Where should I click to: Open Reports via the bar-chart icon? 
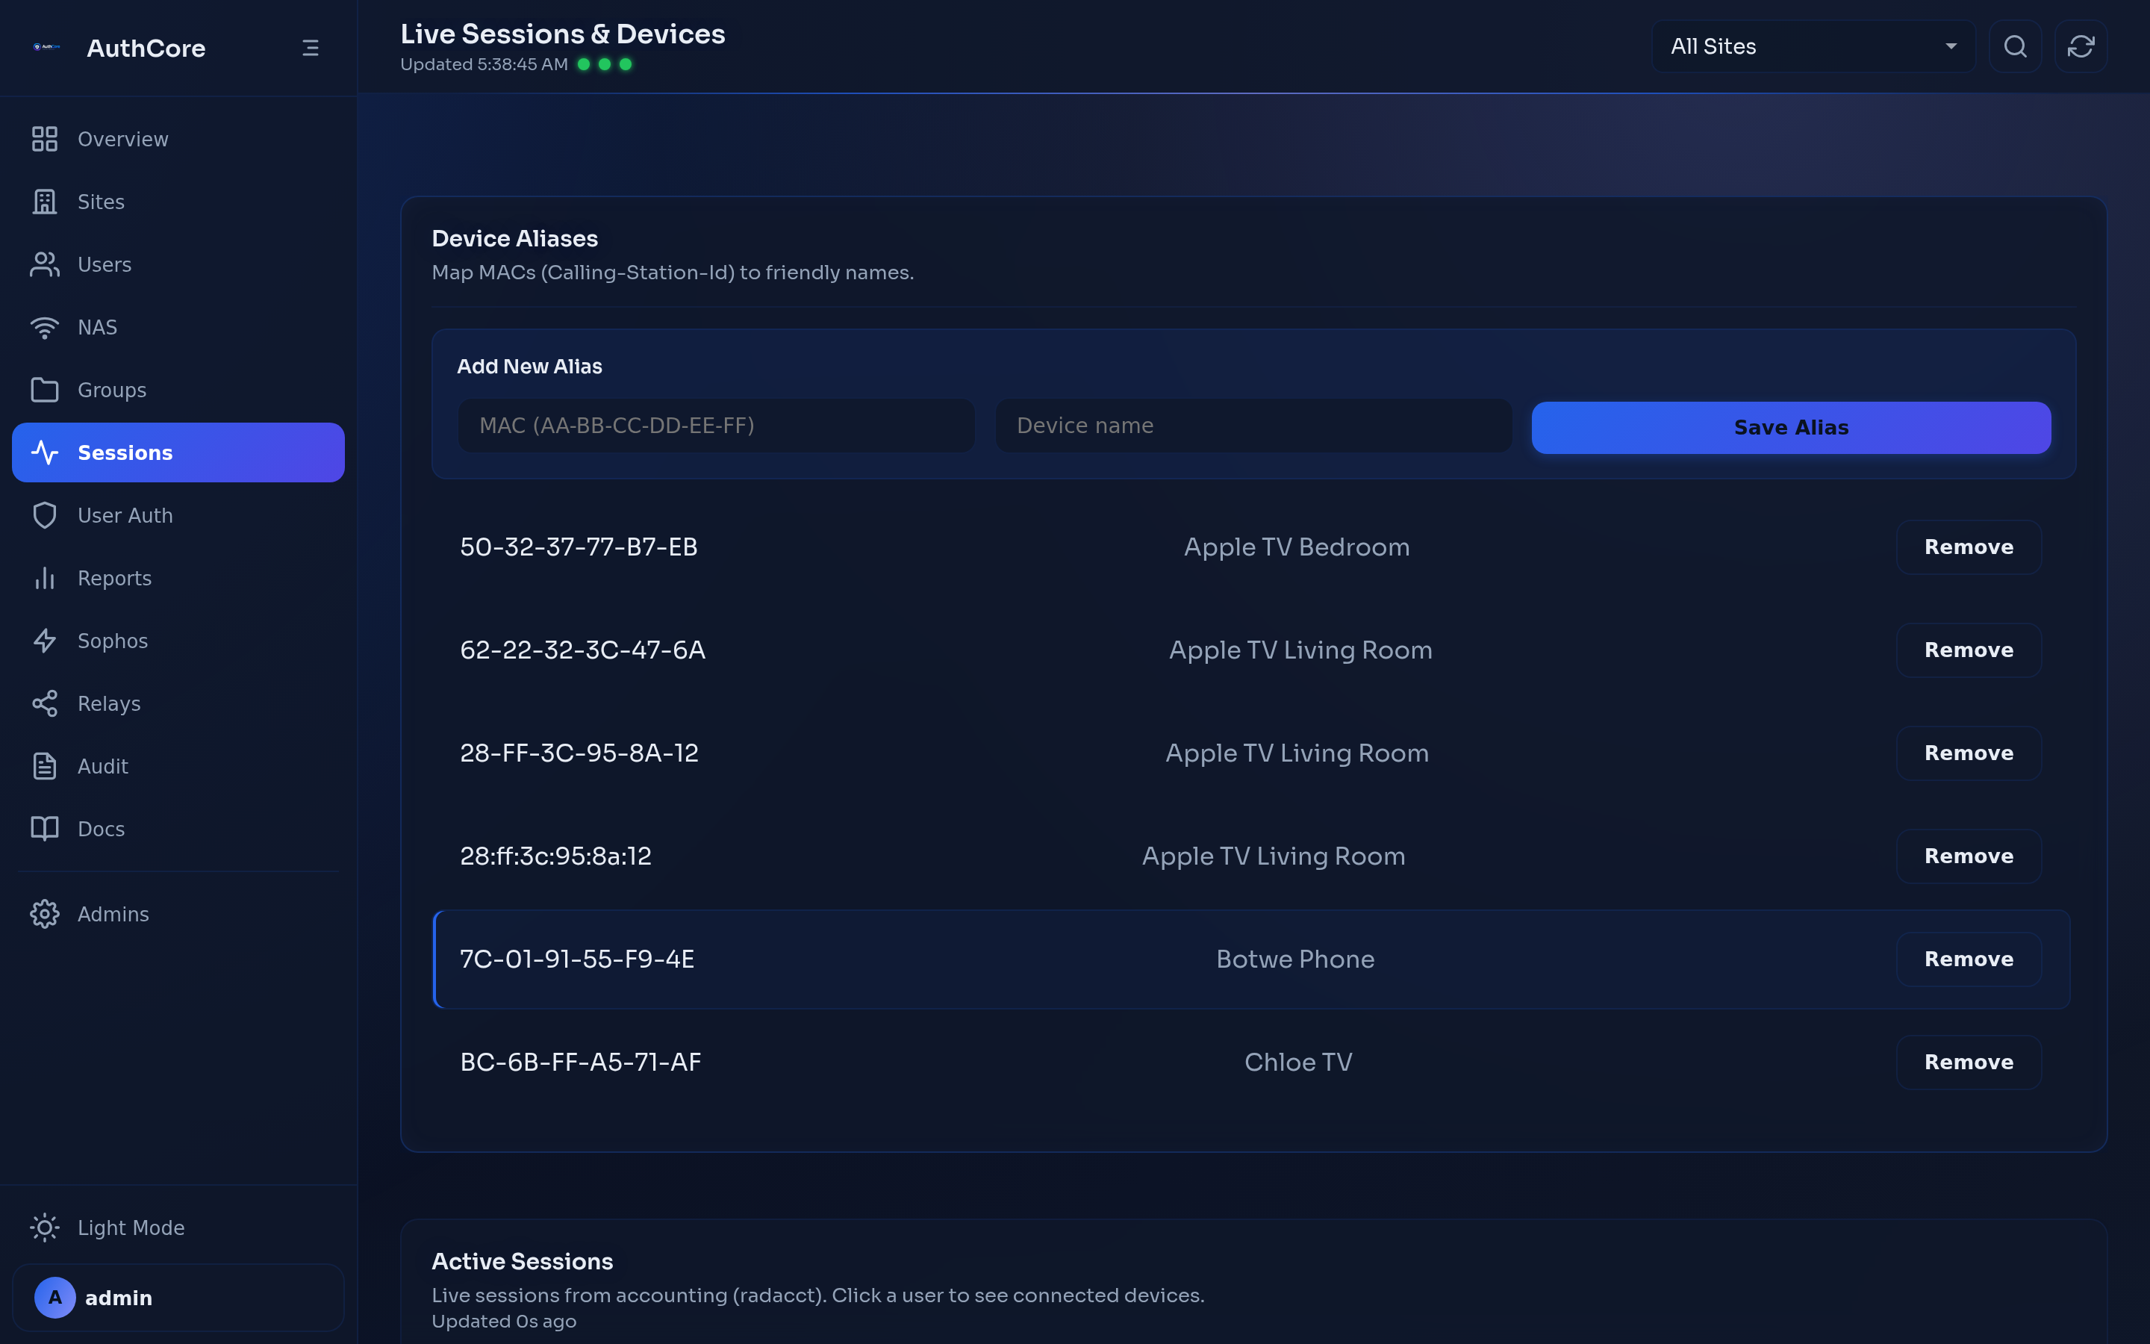(x=45, y=578)
